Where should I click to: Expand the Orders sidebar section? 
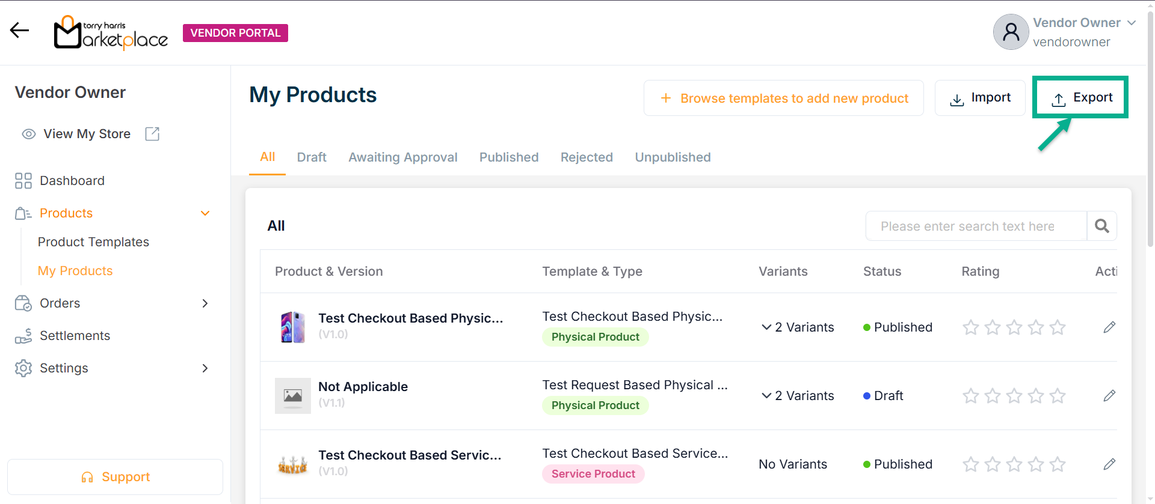point(205,303)
